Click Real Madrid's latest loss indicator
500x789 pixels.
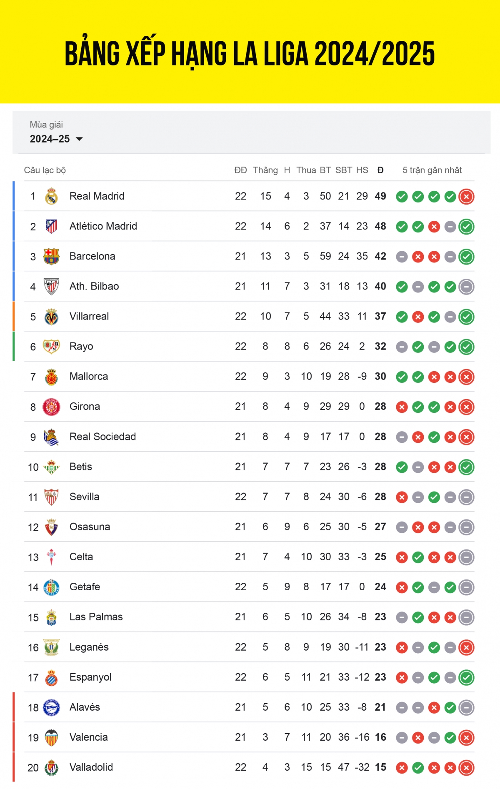click(x=466, y=197)
